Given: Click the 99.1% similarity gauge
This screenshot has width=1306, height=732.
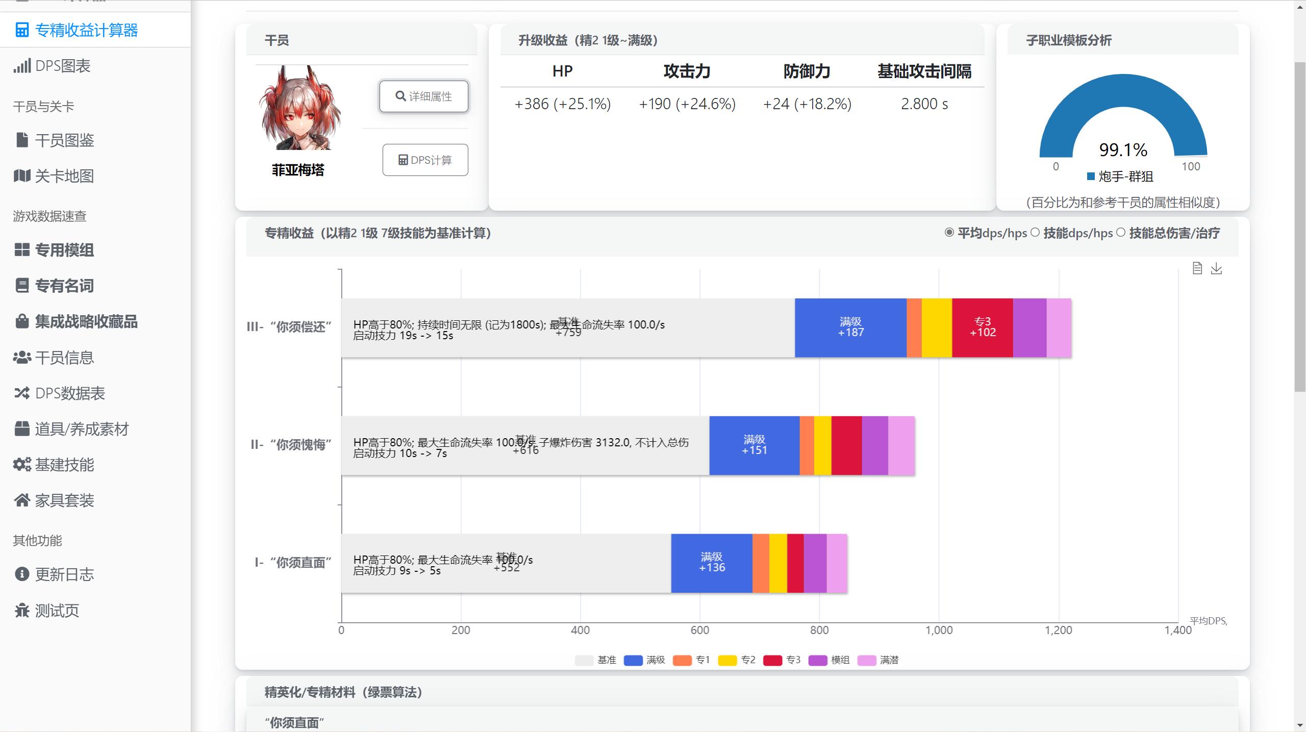Looking at the screenshot, I should coord(1123,116).
